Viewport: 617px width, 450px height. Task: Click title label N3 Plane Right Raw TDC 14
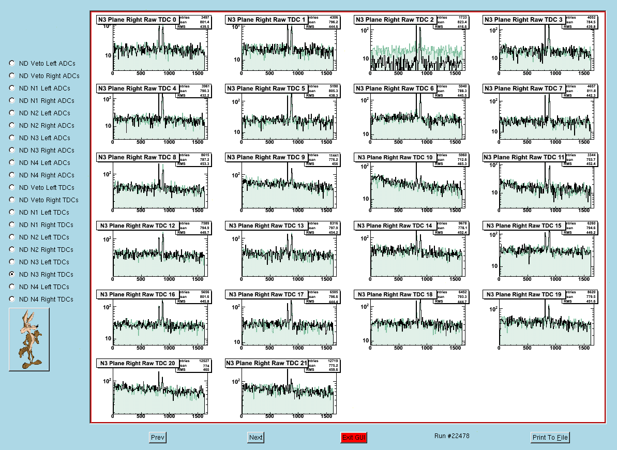(396, 226)
